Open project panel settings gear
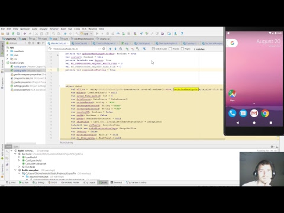The height and width of the screenshot is (213, 284). pyautogui.click(x=38, y=43)
